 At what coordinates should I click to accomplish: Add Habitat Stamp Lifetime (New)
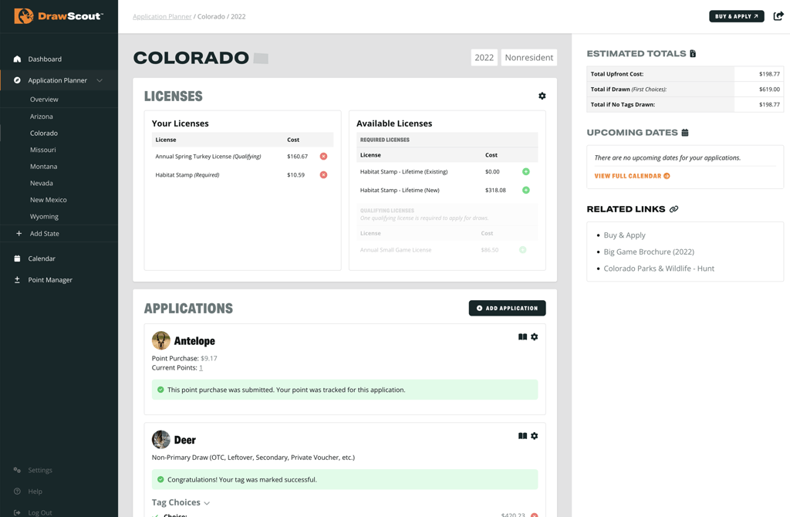point(526,190)
